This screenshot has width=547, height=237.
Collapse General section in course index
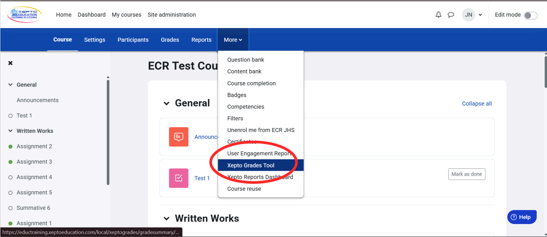click(x=11, y=85)
